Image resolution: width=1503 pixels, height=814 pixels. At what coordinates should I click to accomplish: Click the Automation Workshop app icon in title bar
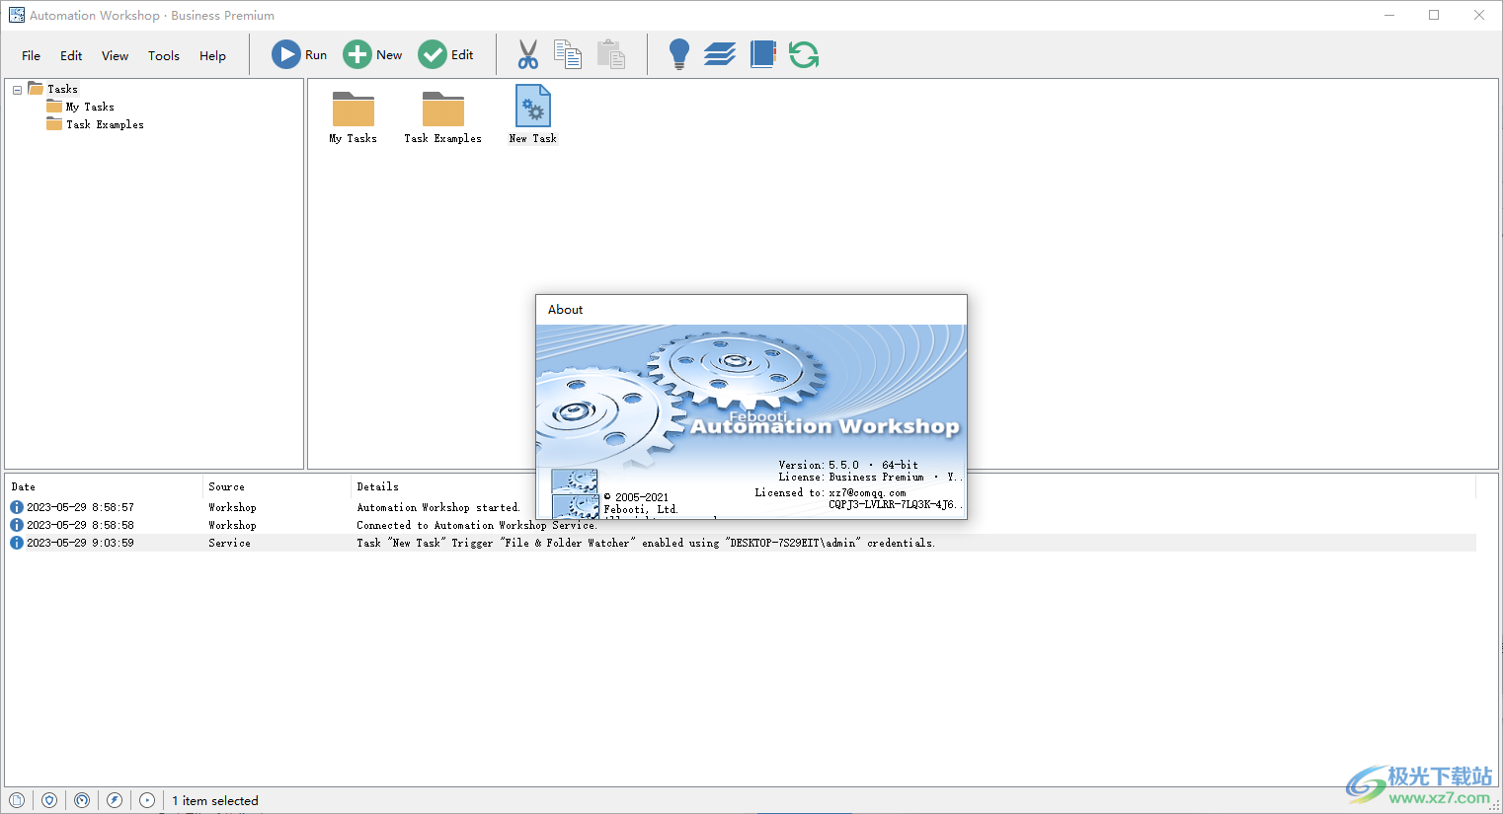[17, 15]
